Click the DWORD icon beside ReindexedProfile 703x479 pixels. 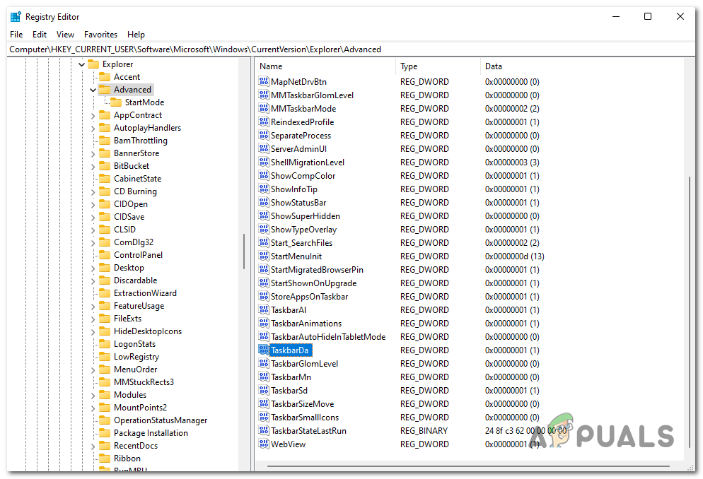[264, 122]
